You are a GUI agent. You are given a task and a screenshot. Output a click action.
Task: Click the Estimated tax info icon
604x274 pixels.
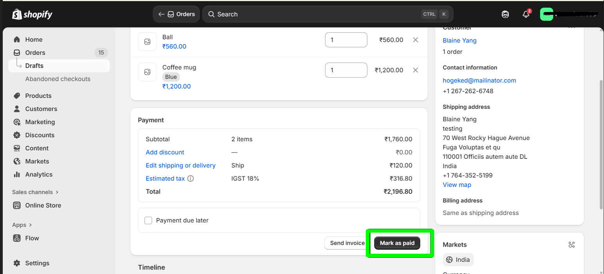[191, 178]
